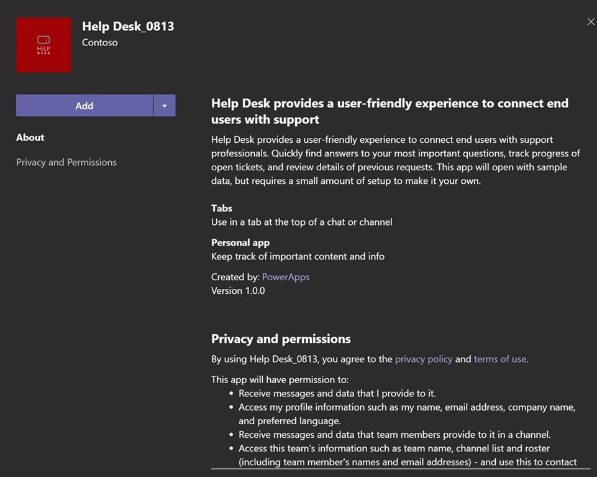Select the About section in the sidebar

point(30,137)
